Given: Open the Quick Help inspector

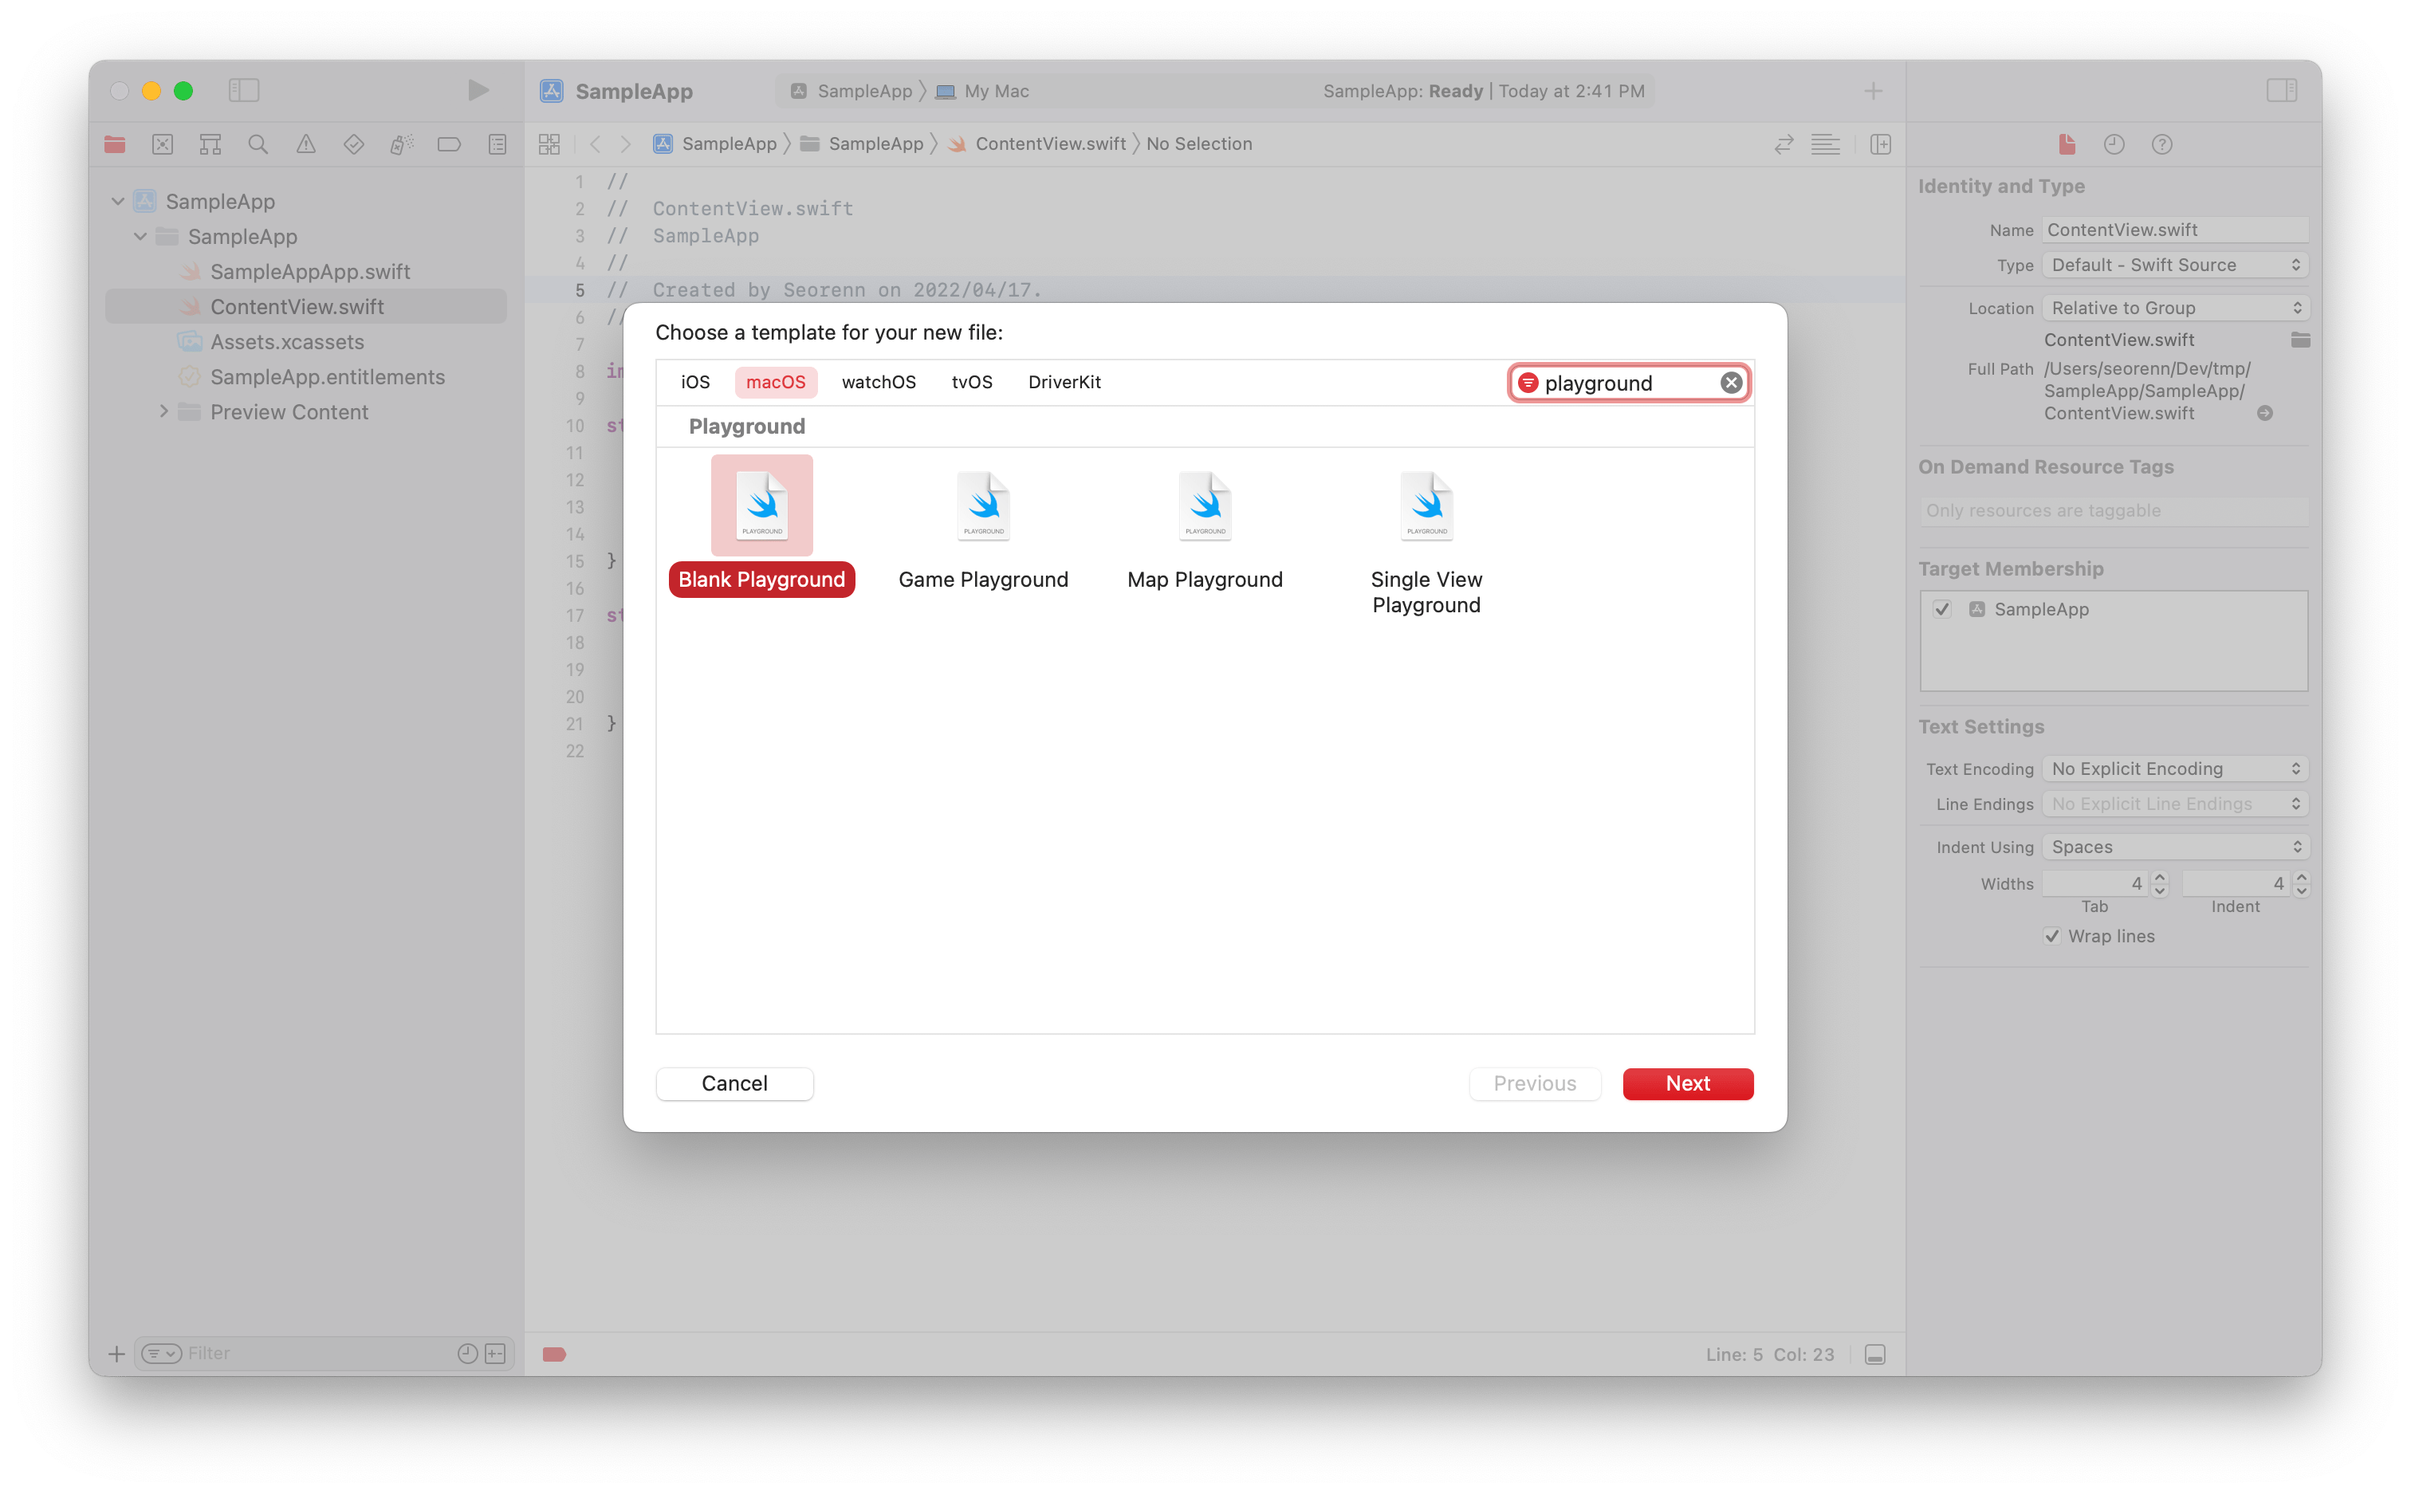Looking at the screenshot, I should click(x=2161, y=145).
